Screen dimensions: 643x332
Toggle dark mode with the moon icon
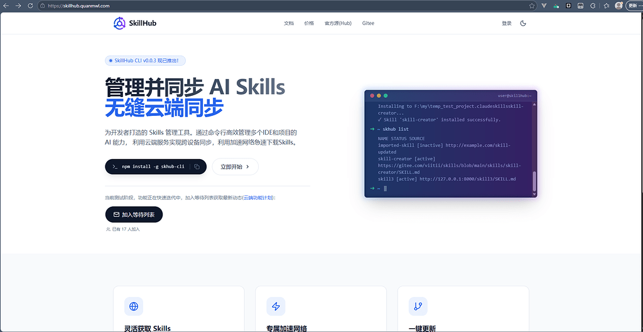coord(523,23)
